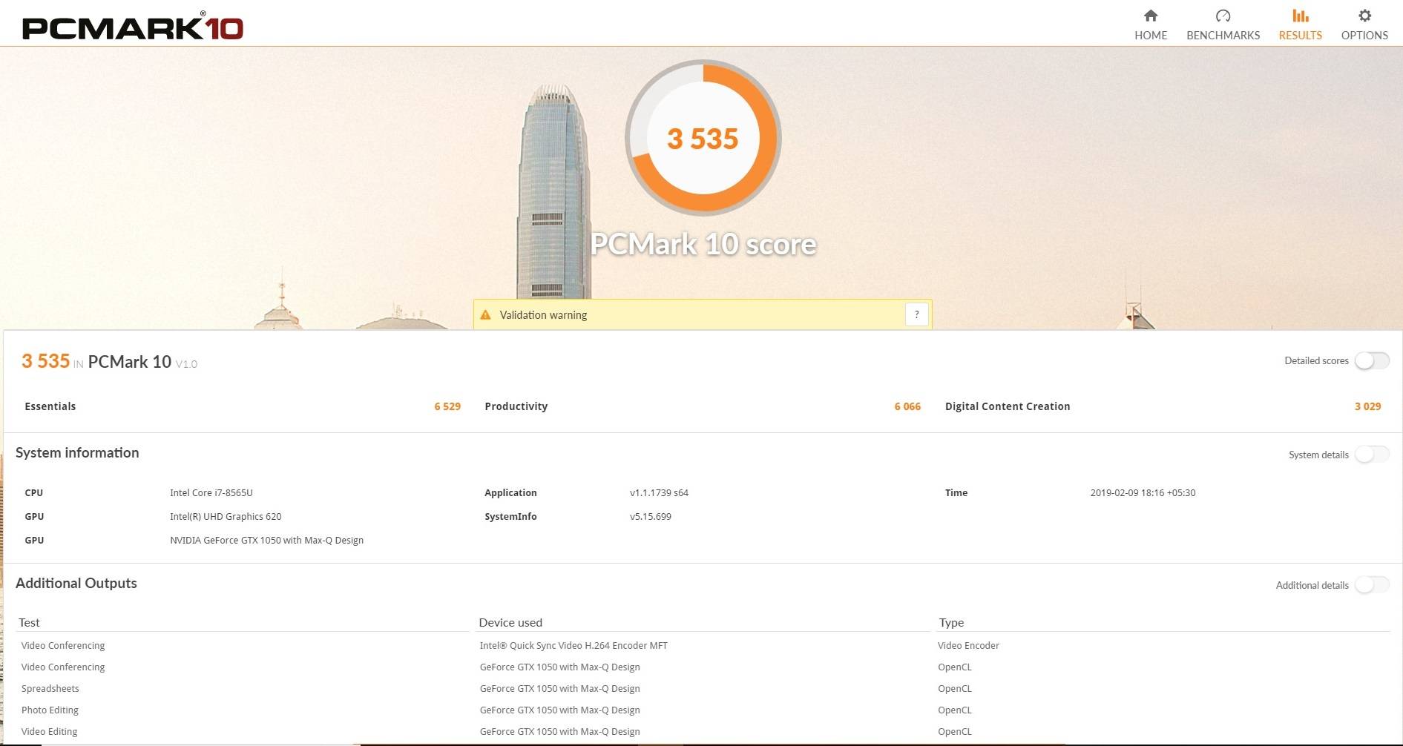Click the Device used column header
The image size is (1403, 746).
pos(510,622)
